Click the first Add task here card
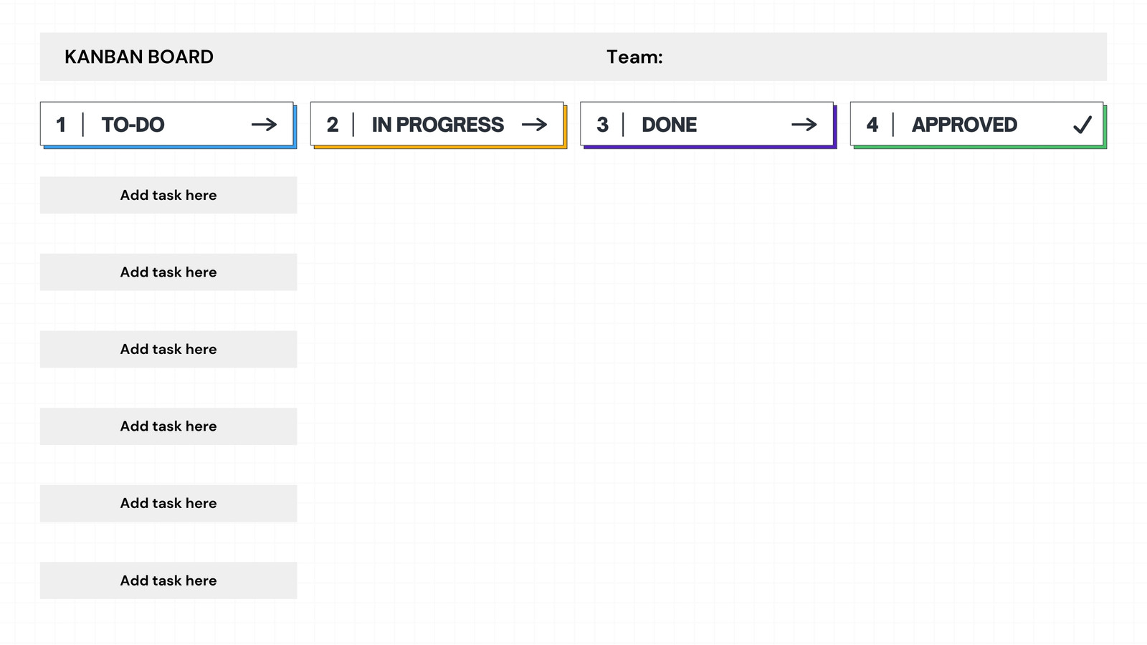 [168, 195]
